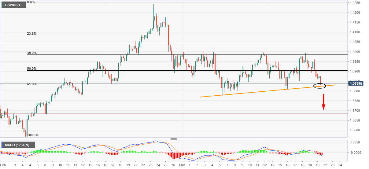The width and height of the screenshot is (369, 169).
Task: Click the 23.6% Fibonacci level label
Action: point(32,33)
